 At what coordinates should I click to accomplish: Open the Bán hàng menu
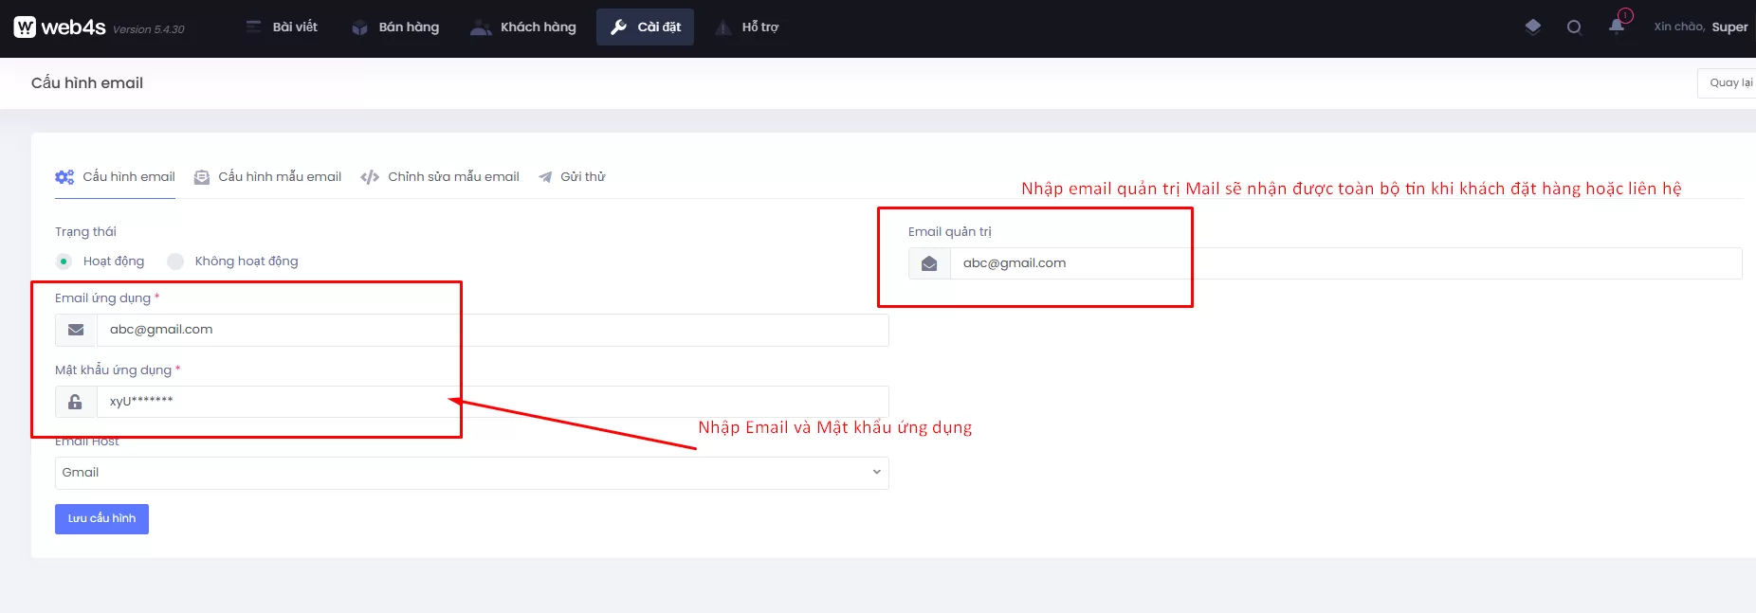click(395, 27)
